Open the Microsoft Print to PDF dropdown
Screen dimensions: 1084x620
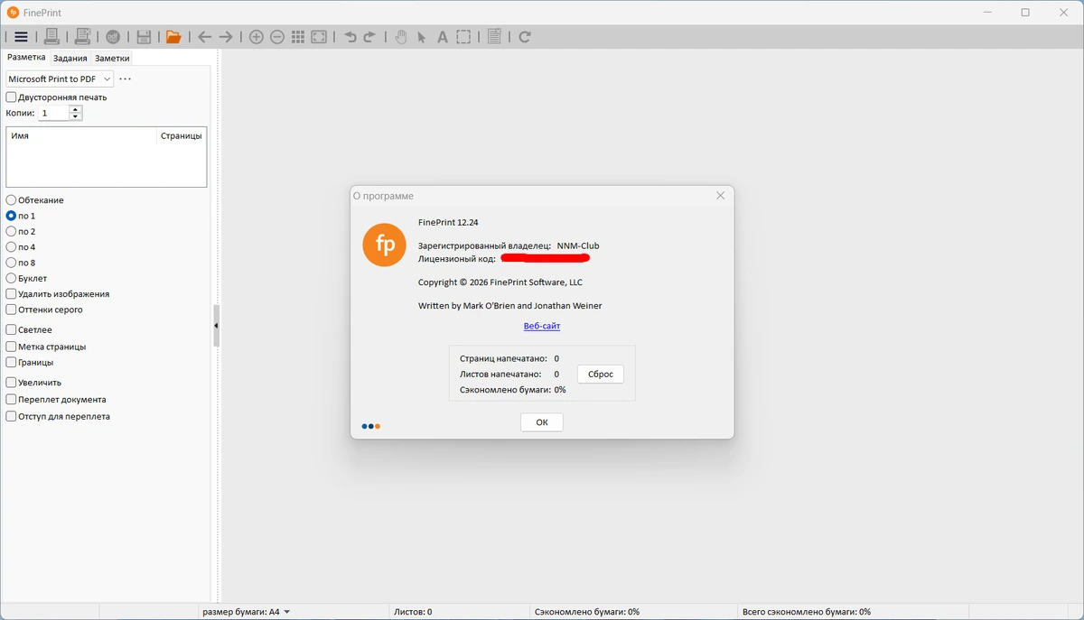60,79
